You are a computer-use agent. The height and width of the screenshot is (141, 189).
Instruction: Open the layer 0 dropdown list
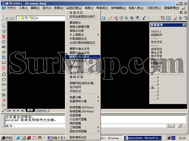click(41, 18)
